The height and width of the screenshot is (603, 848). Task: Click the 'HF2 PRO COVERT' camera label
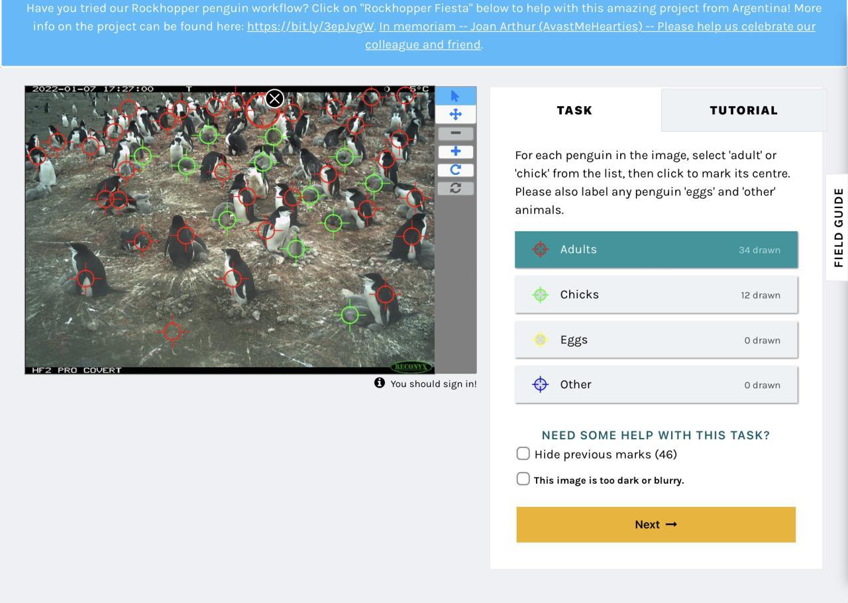[77, 370]
